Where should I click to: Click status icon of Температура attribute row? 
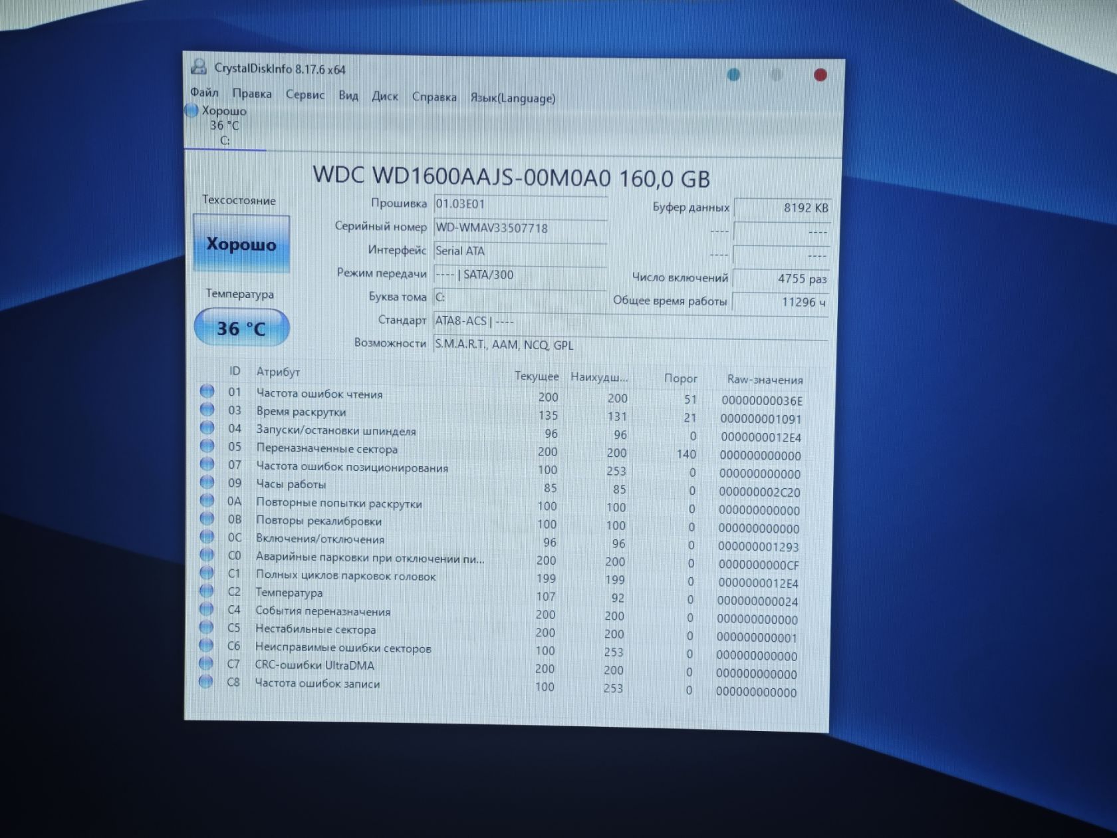tap(207, 591)
